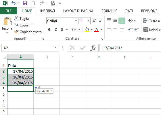
Task: Open Print Preview from quick access toolbar
Action: point(53,3)
